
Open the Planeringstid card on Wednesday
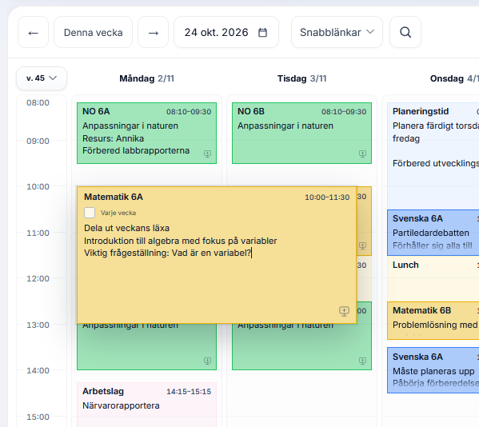pos(433,156)
